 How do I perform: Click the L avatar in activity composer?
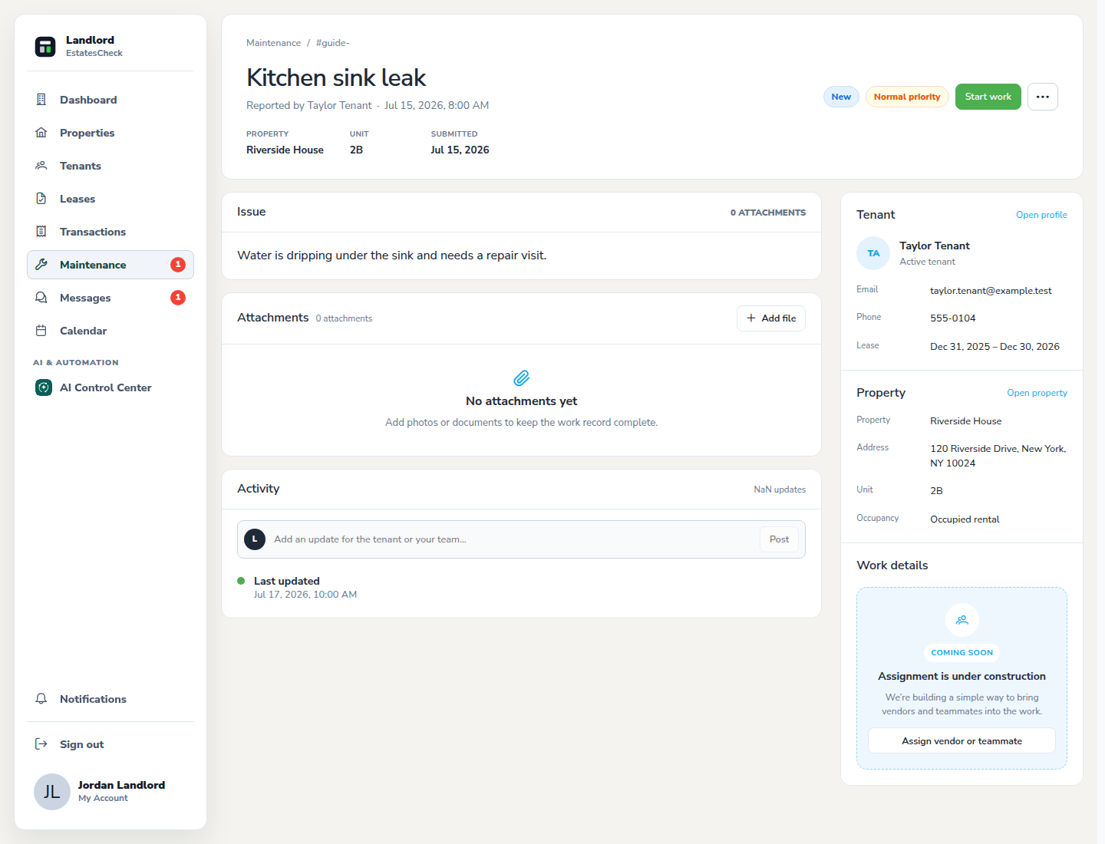point(255,539)
